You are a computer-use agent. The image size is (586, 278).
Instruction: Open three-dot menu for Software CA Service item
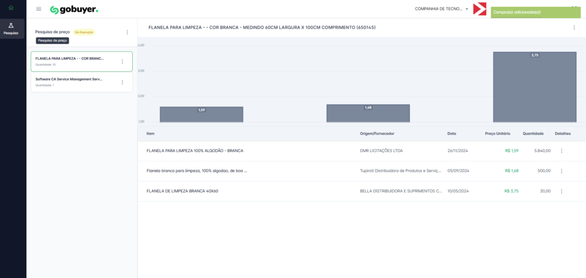(x=122, y=82)
